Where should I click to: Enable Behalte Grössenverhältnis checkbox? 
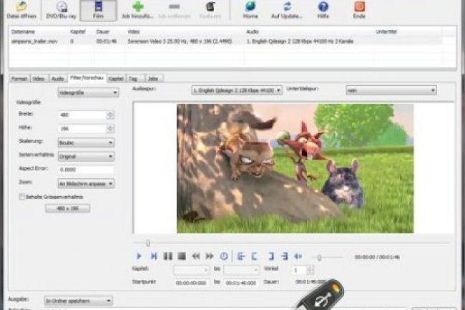pos(21,197)
